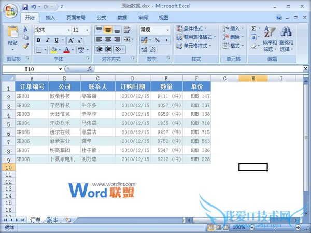Decrease indent of cell contents
The image size is (311, 233).
click(99, 49)
